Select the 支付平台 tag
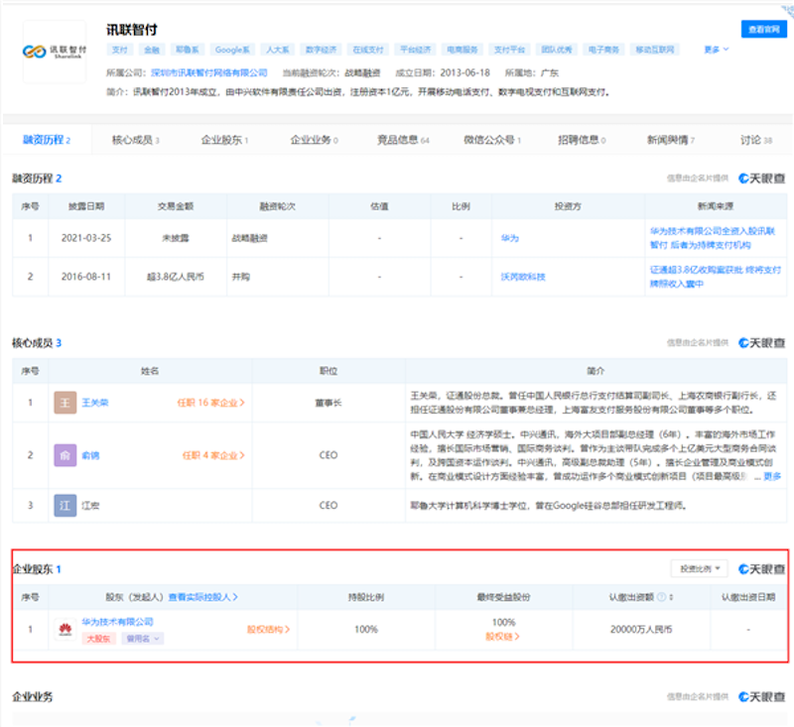794x727 pixels. coord(509,50)
